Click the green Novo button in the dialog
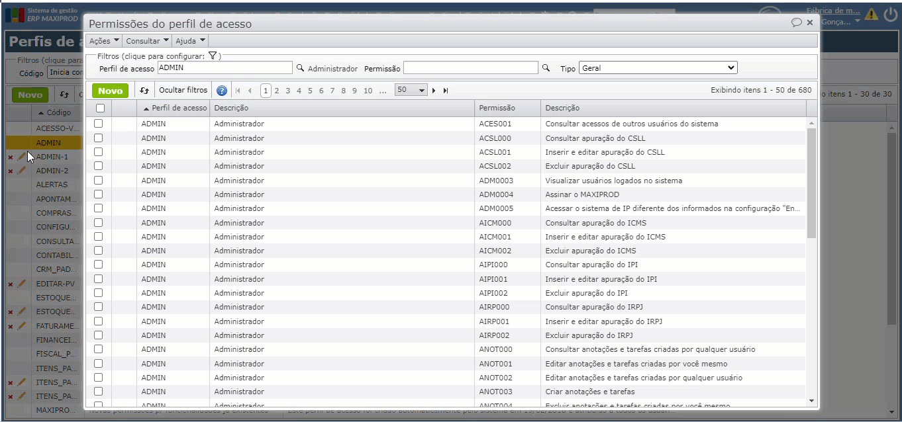Viewport: 902px width, 422px height. pos(111,91)
